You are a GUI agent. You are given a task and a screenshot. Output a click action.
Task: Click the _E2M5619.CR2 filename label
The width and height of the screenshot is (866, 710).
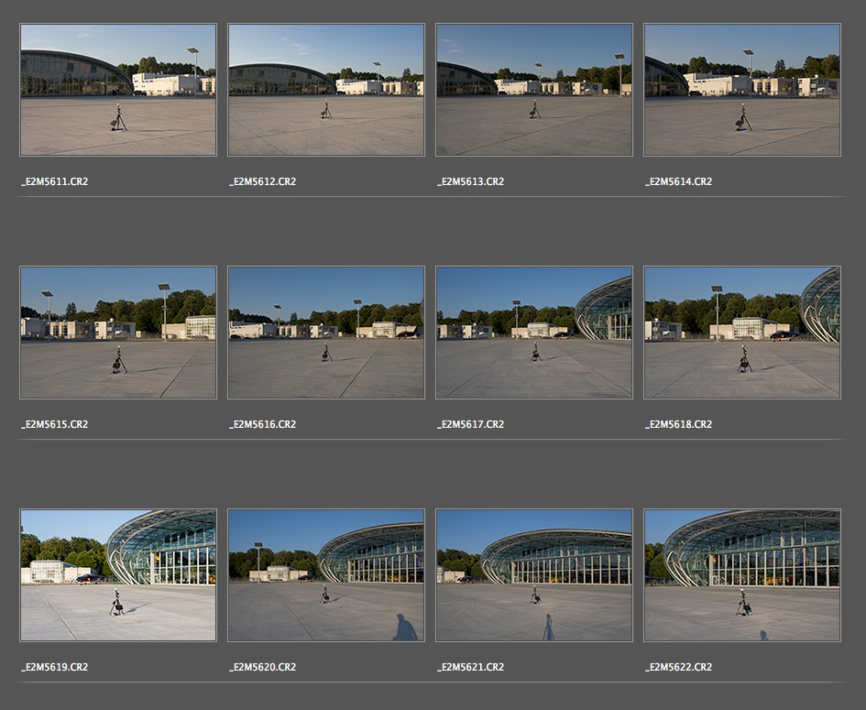click(x=55, y=667)
